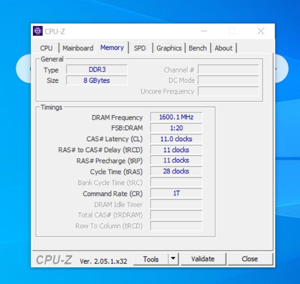The height and width of the screenshot is (284, 300).
Task: Click the empty Row To Column field
Action: pos(176,226)
